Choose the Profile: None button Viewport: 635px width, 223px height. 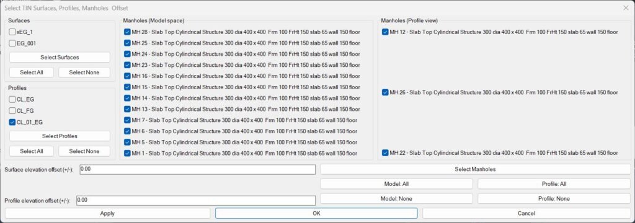click(554, 199)
